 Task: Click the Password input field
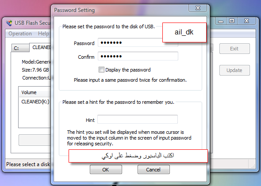click(x=138, y=42)
